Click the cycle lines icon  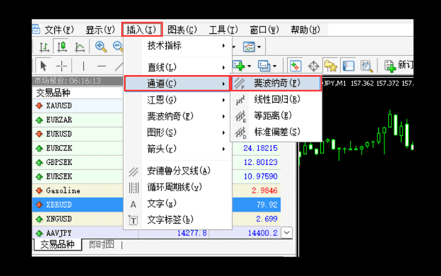click(133, 188)
